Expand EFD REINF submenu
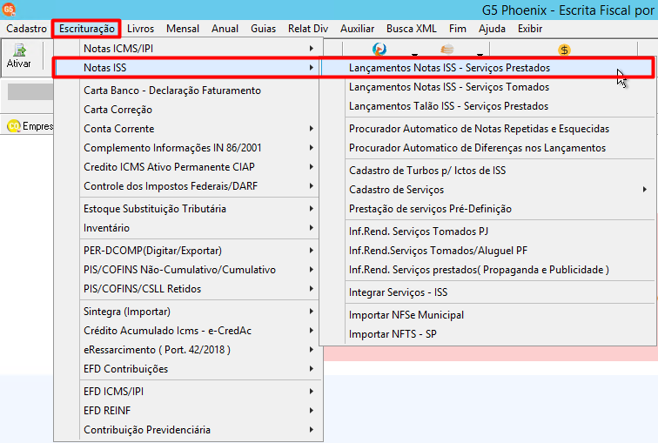The image size is (658, 443). [187, 410]
